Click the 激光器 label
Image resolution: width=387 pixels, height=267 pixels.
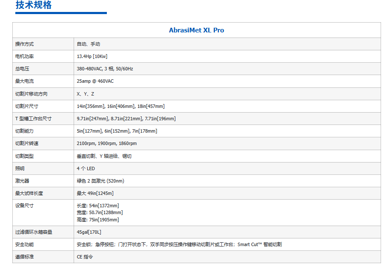point(22,181)
